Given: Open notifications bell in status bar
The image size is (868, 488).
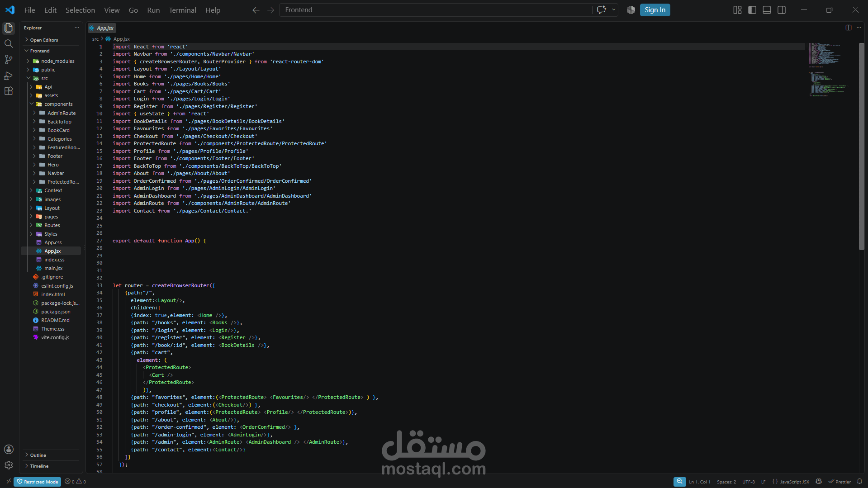Looking at the screenshot, I should click(859, 482).
